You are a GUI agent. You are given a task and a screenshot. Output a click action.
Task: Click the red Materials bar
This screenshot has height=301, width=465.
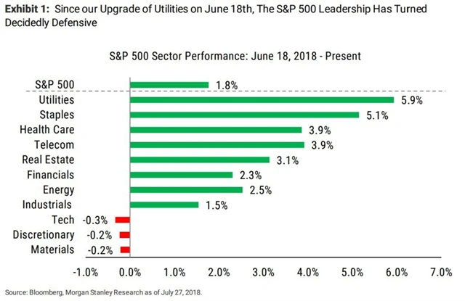click(x=124, y=250)
